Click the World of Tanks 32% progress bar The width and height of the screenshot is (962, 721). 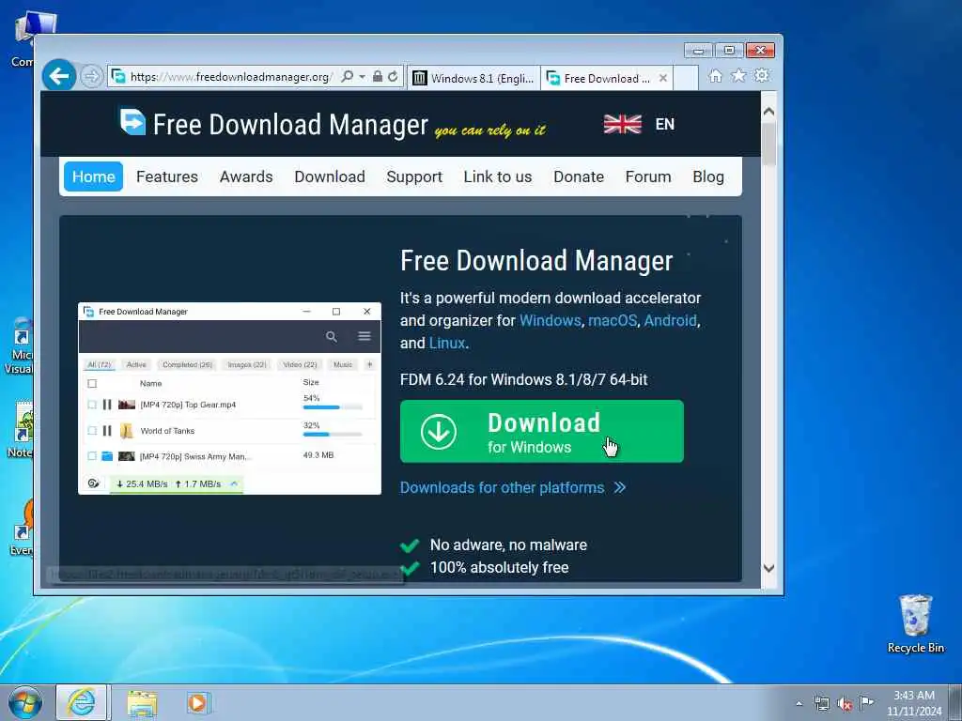(333, 434)
